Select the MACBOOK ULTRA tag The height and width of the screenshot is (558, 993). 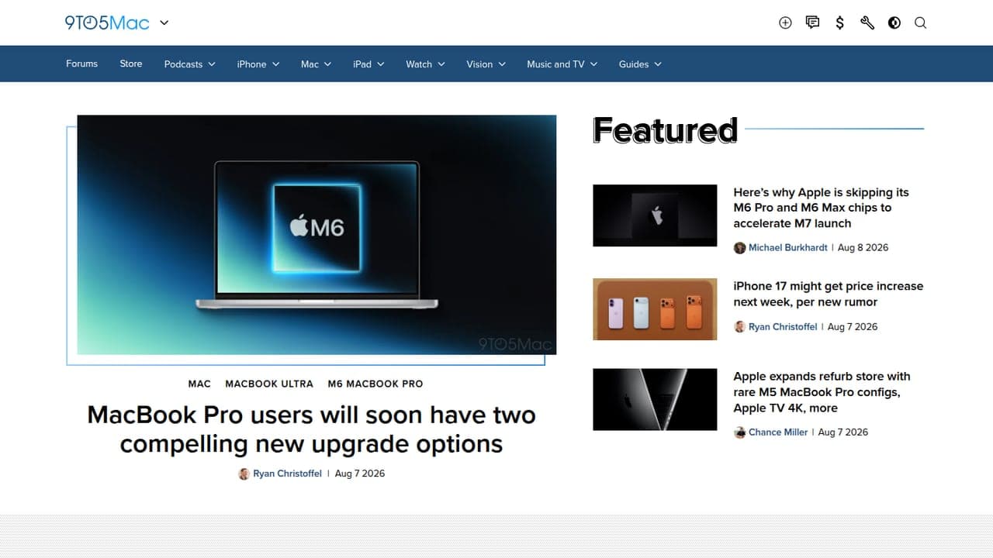269,384
